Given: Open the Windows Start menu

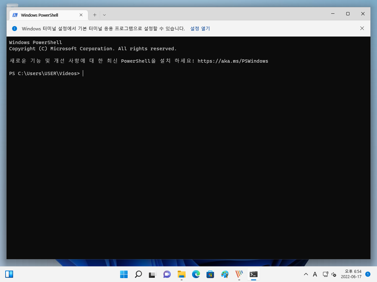Looking at the screenshot, I should pyautogui.click(x=124, y=274).
